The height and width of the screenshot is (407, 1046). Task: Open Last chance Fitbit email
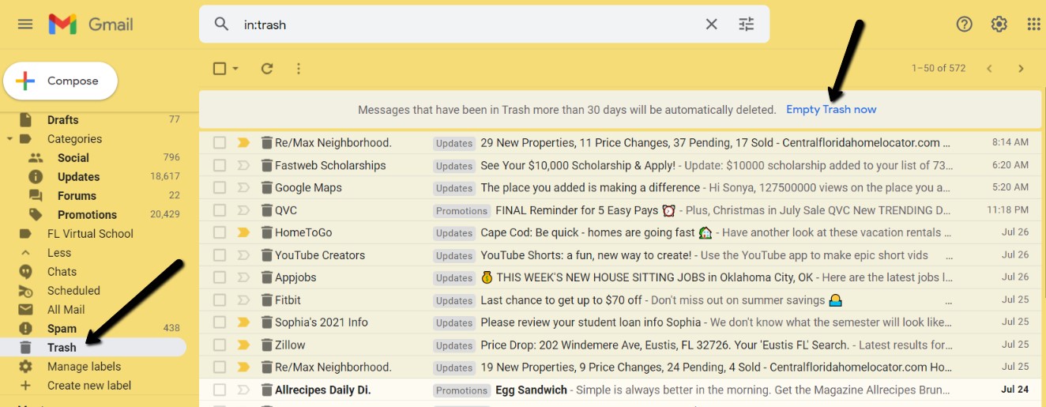coord(619,300)
